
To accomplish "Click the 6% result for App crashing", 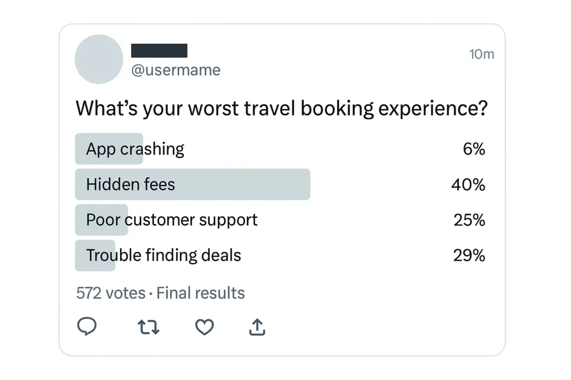I will coord(474,149).
